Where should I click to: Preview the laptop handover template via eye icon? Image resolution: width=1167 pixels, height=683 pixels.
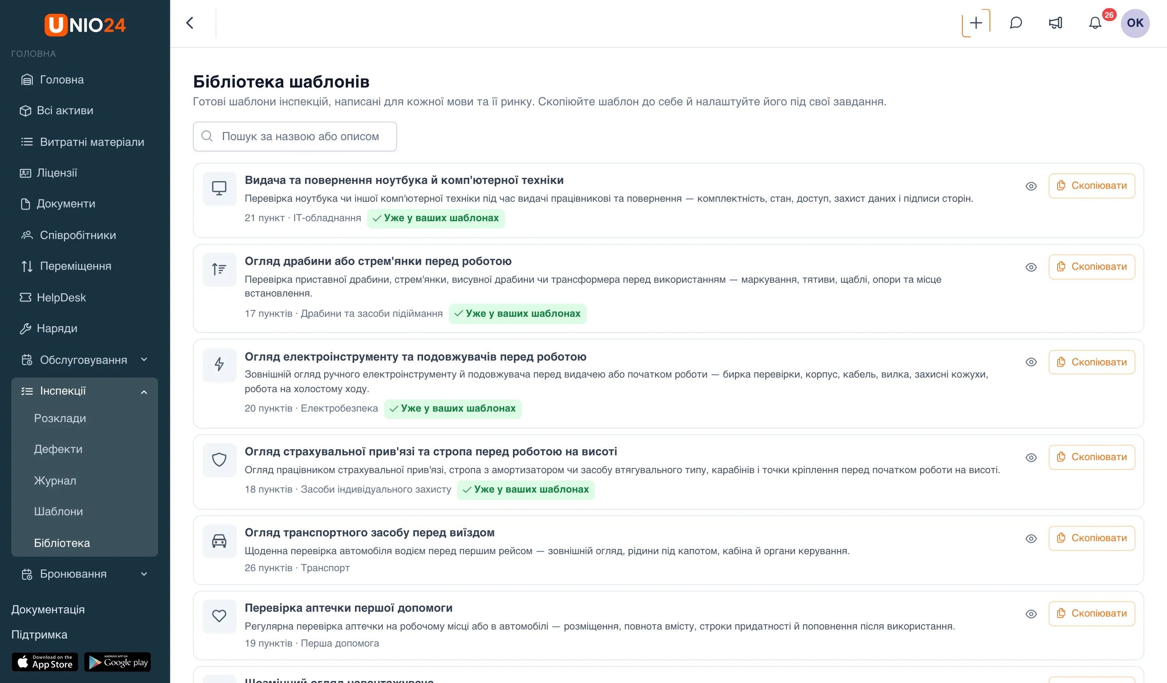point(1031,186)
